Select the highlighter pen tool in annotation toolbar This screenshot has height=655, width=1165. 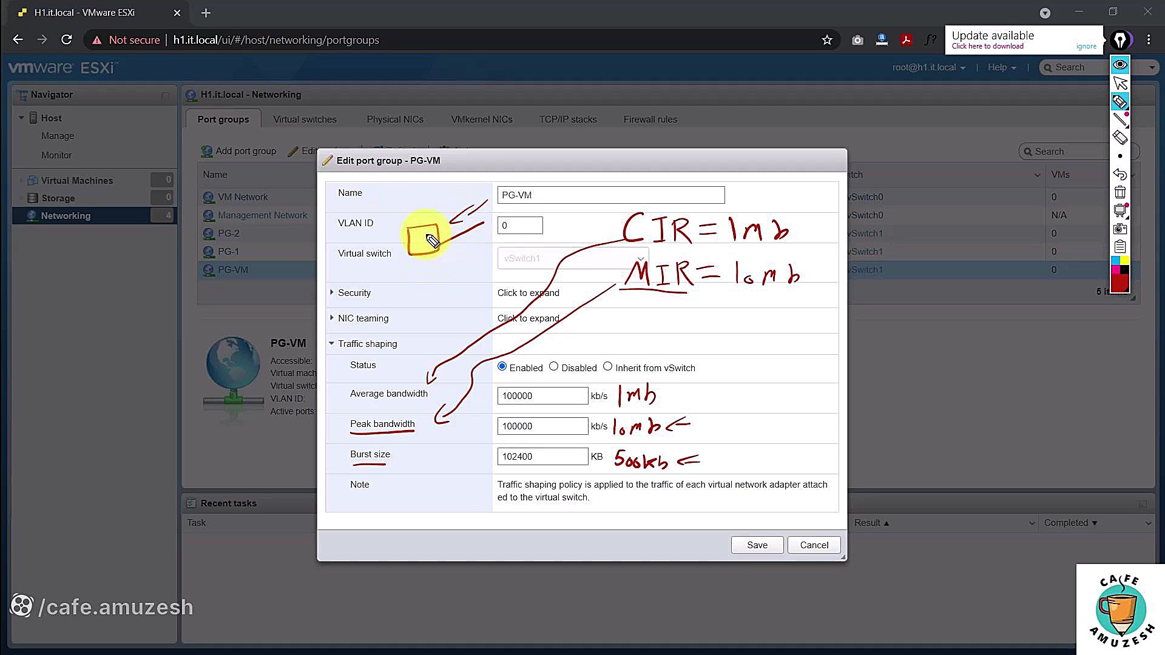(x=1120, y=101)
